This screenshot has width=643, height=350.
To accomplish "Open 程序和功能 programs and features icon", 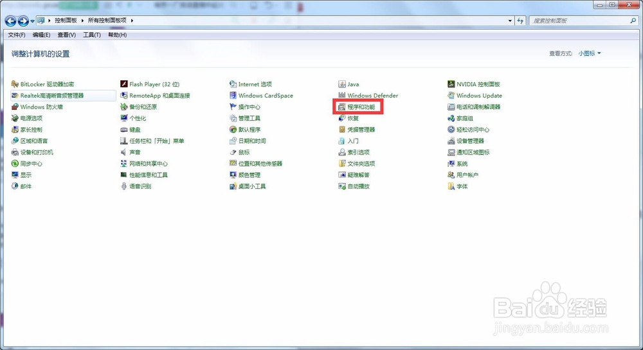I will (x=342, y=107).
